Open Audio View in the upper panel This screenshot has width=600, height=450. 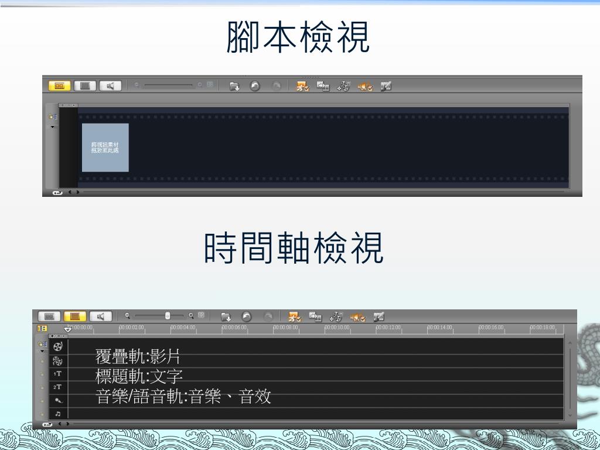click(x=110, y=86)
